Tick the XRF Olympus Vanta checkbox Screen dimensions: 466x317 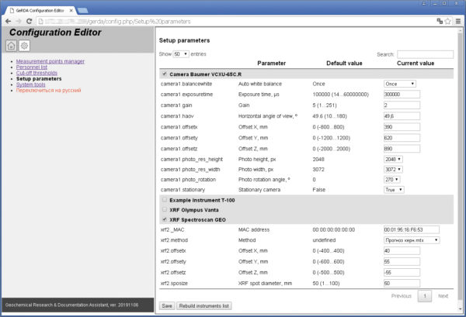pyautogui.click(x=165, y=209)
